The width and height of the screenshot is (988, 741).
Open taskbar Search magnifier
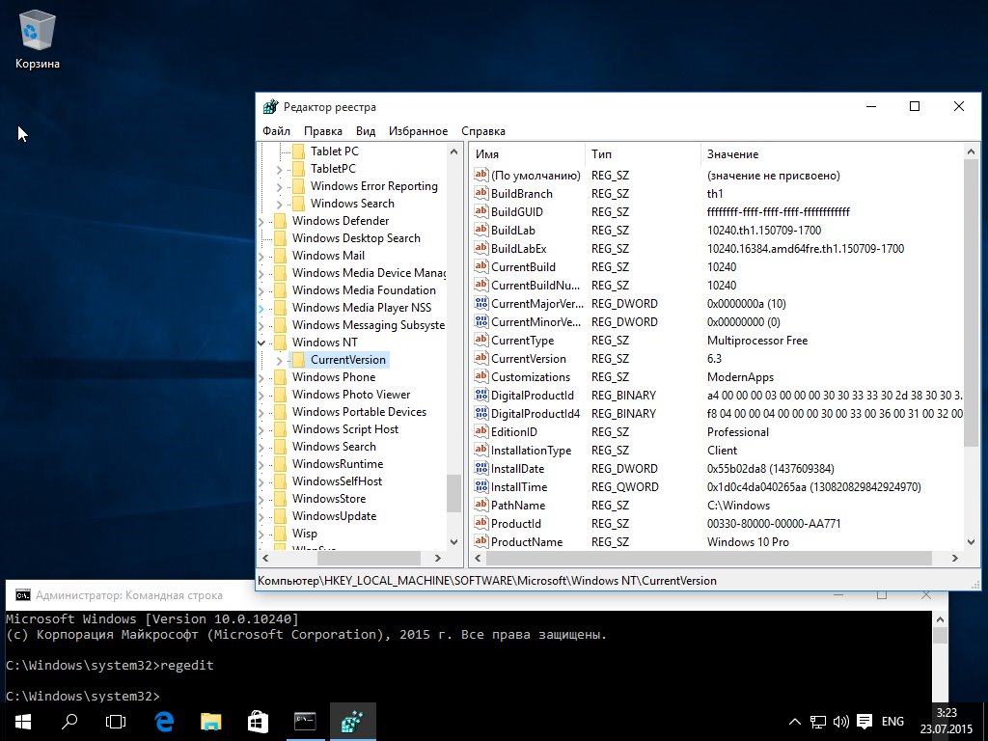click(x=69, y=722)
